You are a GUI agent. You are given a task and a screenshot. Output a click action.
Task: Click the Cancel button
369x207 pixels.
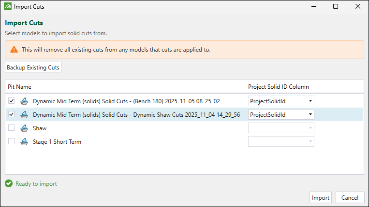(x=350, y=198)
